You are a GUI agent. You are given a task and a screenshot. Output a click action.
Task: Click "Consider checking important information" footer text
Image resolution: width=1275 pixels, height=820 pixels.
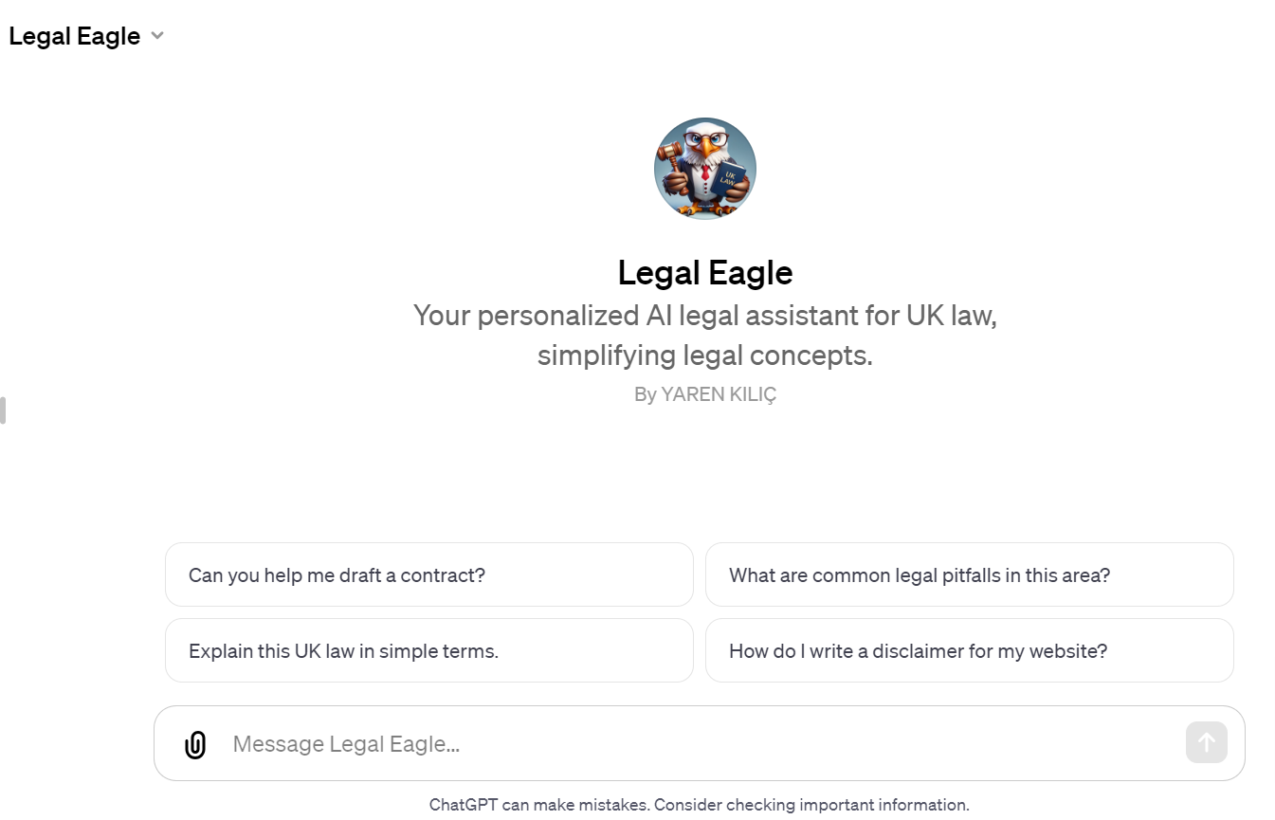(x=811, y=805)
